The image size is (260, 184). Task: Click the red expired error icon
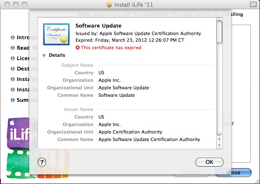tap(78, 48)
